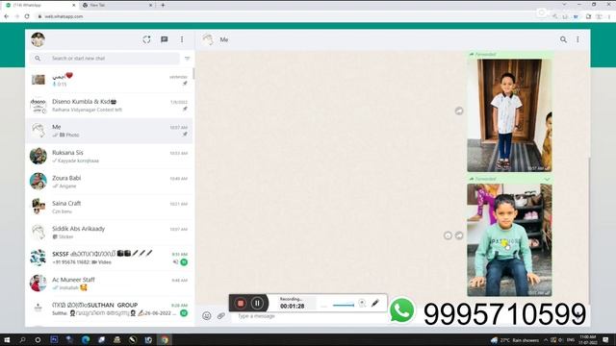
Task: Open the Ac Muneer Staff chat
Action: click(109, 284)
